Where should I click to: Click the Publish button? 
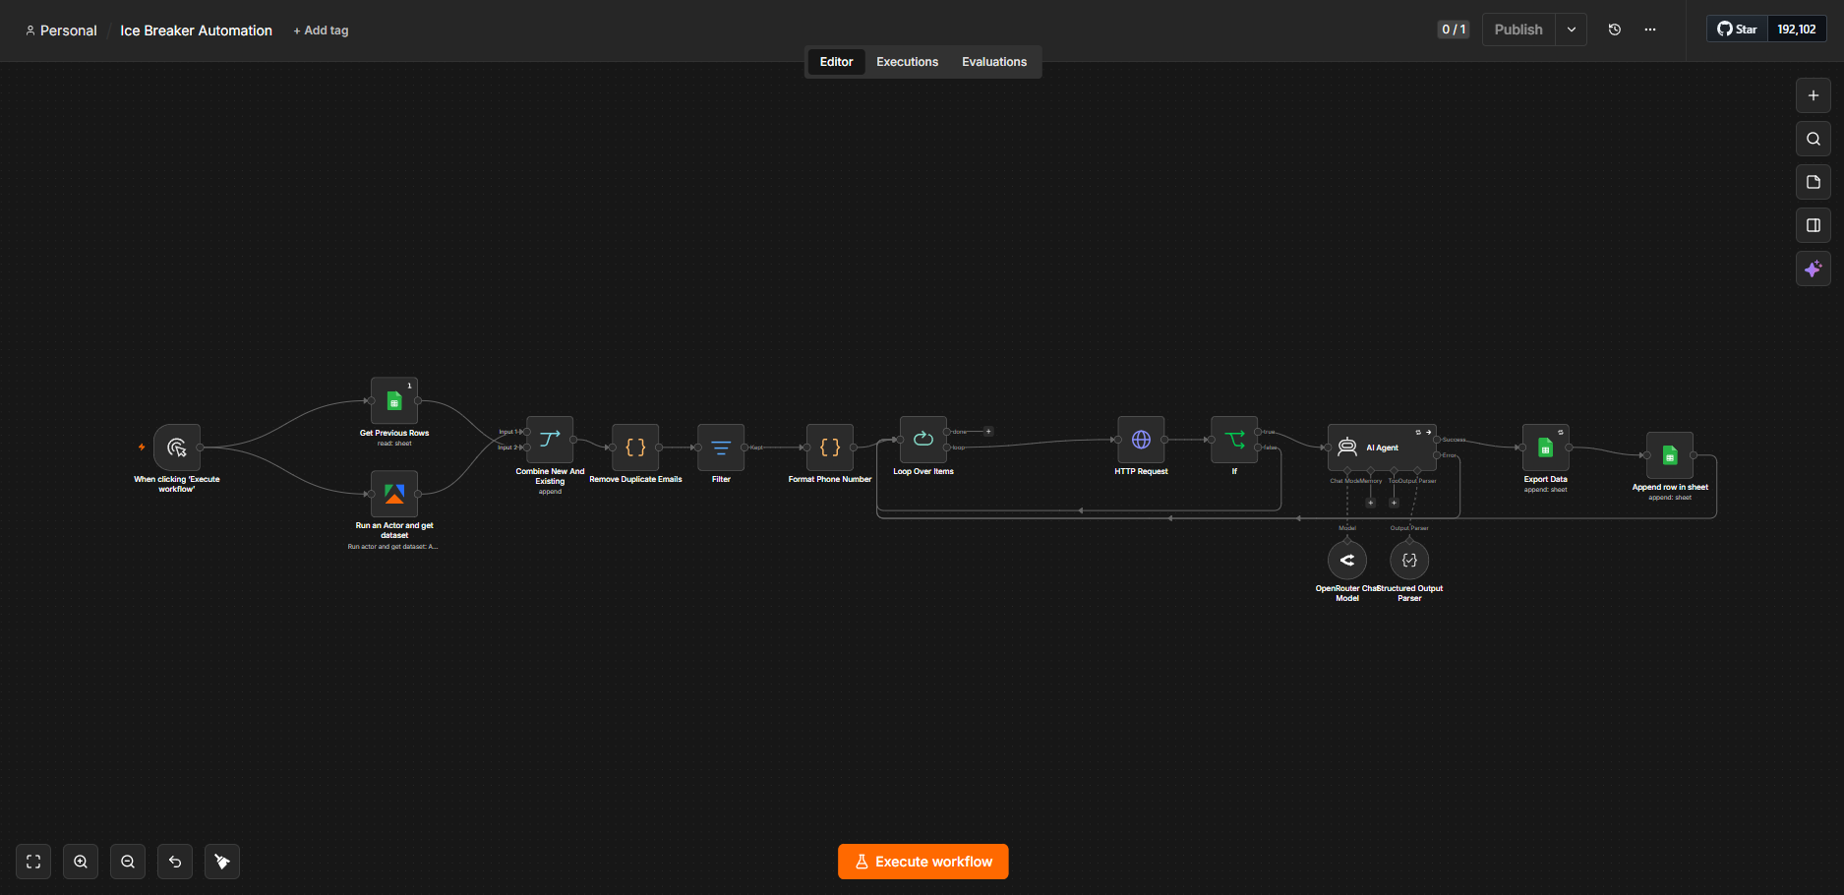1518,30
